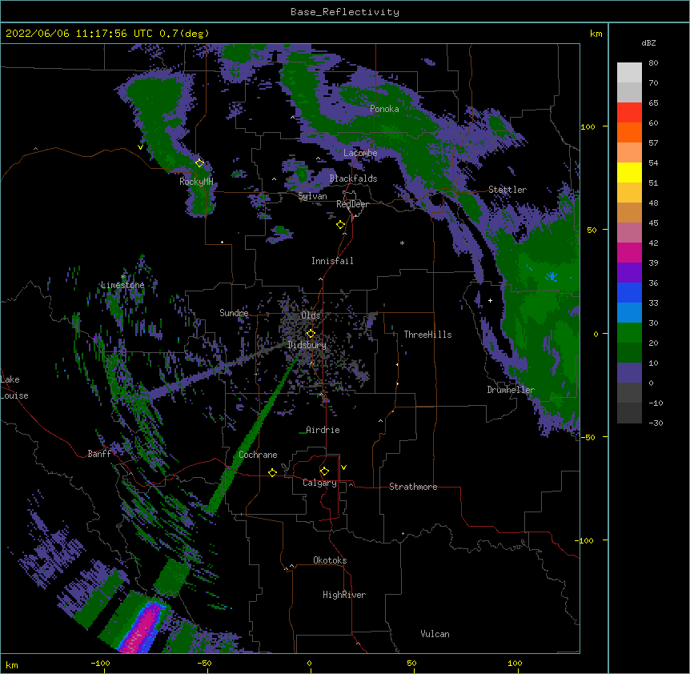
Task: Click the yellow radar marker near Olds
Action: pos(311,333)
